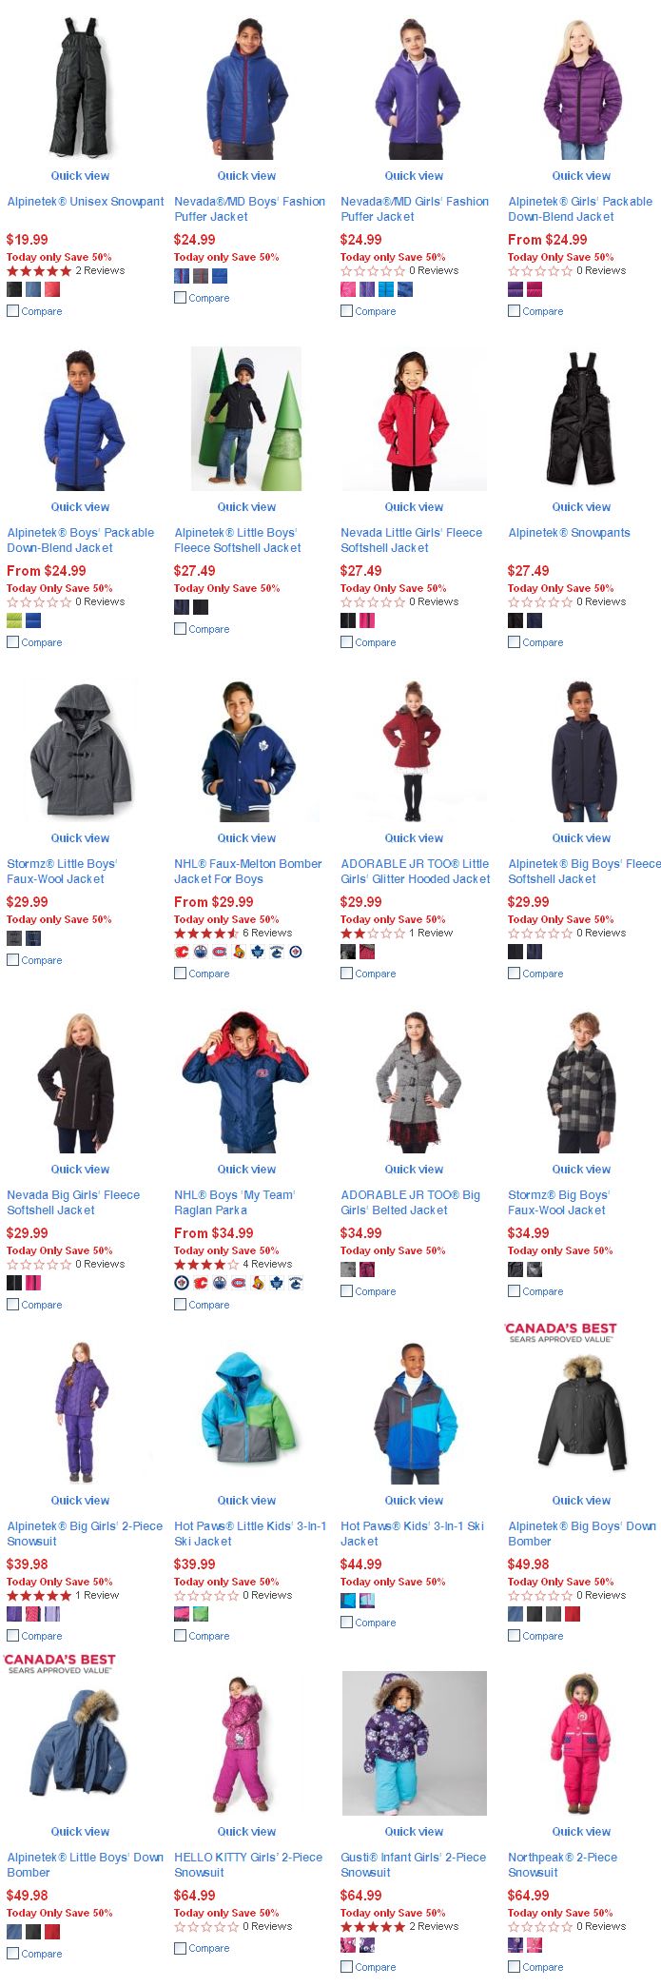Open Alpinetek Girls' Packable Down-Blend Jacket link
The height and width of the screenshot is (1987, 661).
point(580,208)
